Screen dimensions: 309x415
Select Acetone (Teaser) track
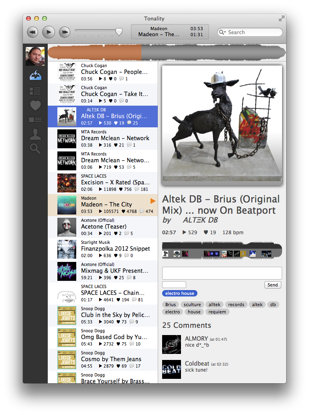point(103,227)
